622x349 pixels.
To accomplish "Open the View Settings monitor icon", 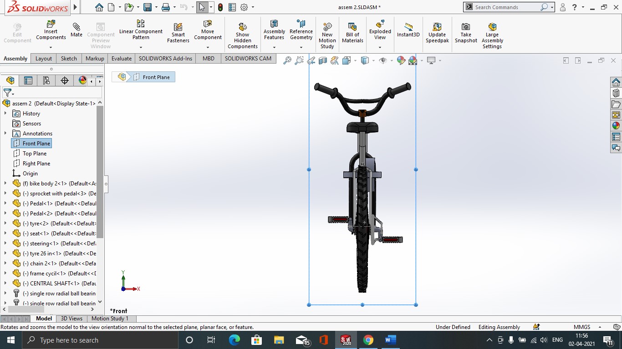I will (x=431, y=60).
